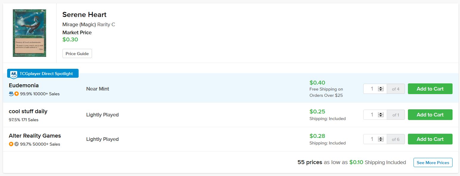The image size is (460, 176).
Task: Increase quantity for the Eudemonia listing
Action: coord(381,87)
